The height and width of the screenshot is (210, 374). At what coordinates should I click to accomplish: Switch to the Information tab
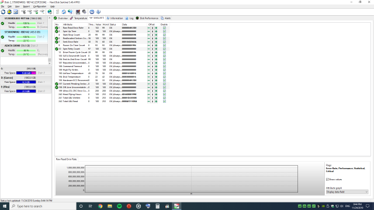115,18
